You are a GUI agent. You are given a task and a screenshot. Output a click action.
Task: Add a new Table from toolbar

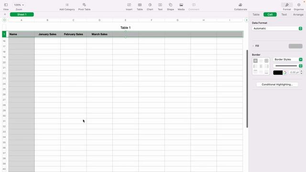tap(140, 5)
